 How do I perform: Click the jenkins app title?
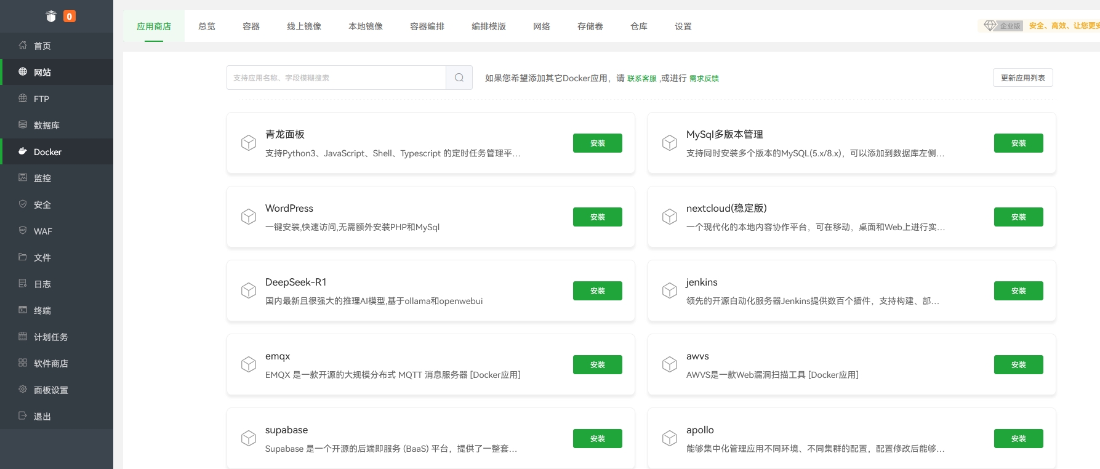tap(702, 282)
